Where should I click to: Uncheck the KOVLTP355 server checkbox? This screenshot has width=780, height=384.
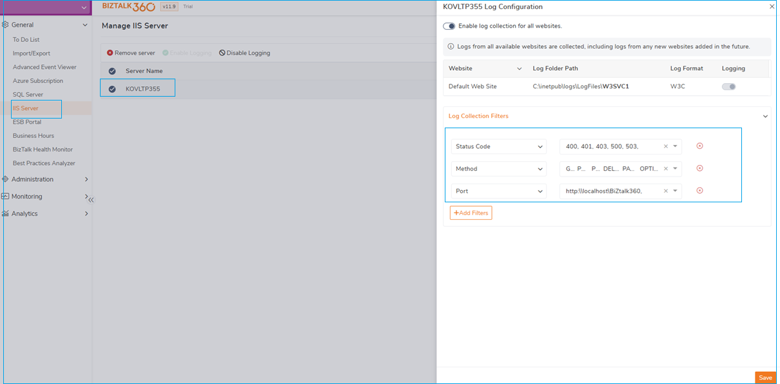[112, 89]
